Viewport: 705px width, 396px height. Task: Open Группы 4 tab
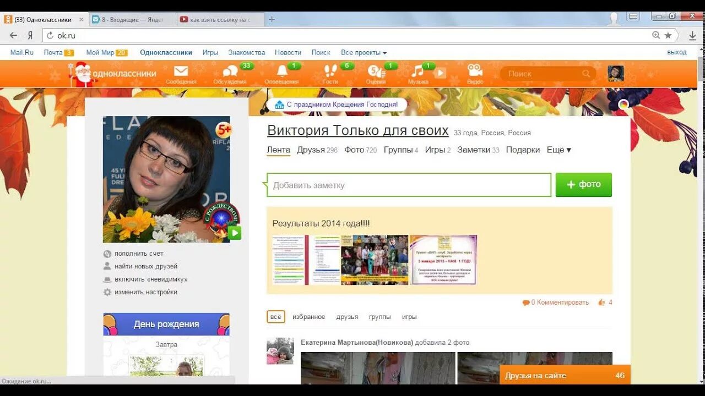click(x=401, y=150)
